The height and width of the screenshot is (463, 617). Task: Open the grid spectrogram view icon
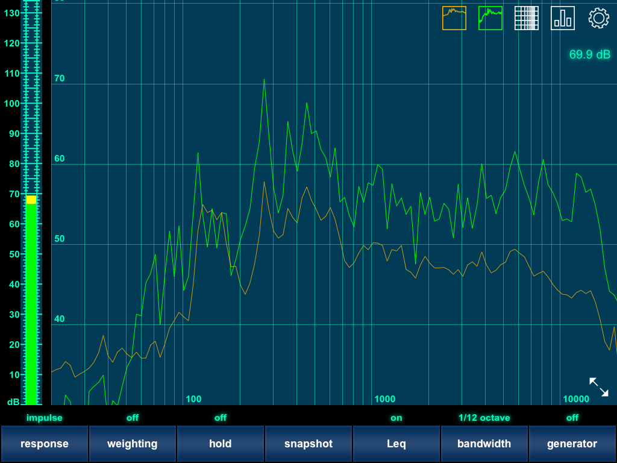(x=527, y=18)
